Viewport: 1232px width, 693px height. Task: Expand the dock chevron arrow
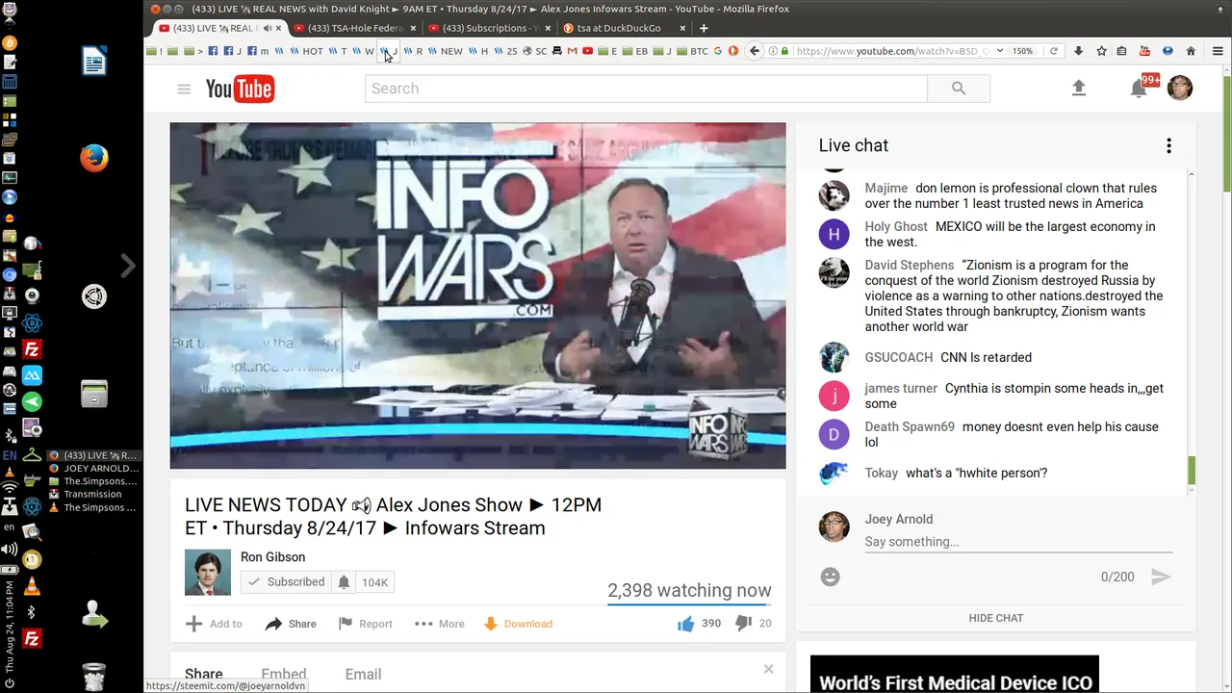(x=128, y=266)
